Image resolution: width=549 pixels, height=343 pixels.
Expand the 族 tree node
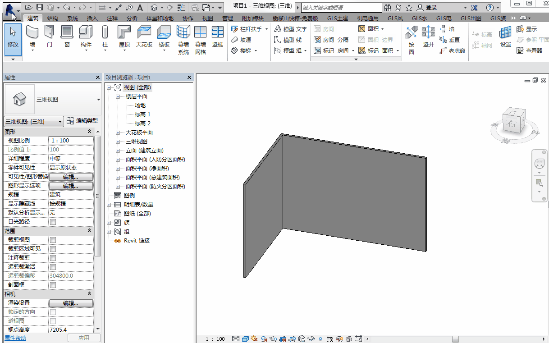(109, 223)
